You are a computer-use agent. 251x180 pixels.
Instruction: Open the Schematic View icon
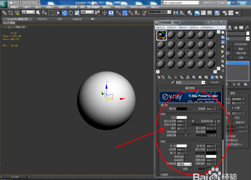[209, 13]
